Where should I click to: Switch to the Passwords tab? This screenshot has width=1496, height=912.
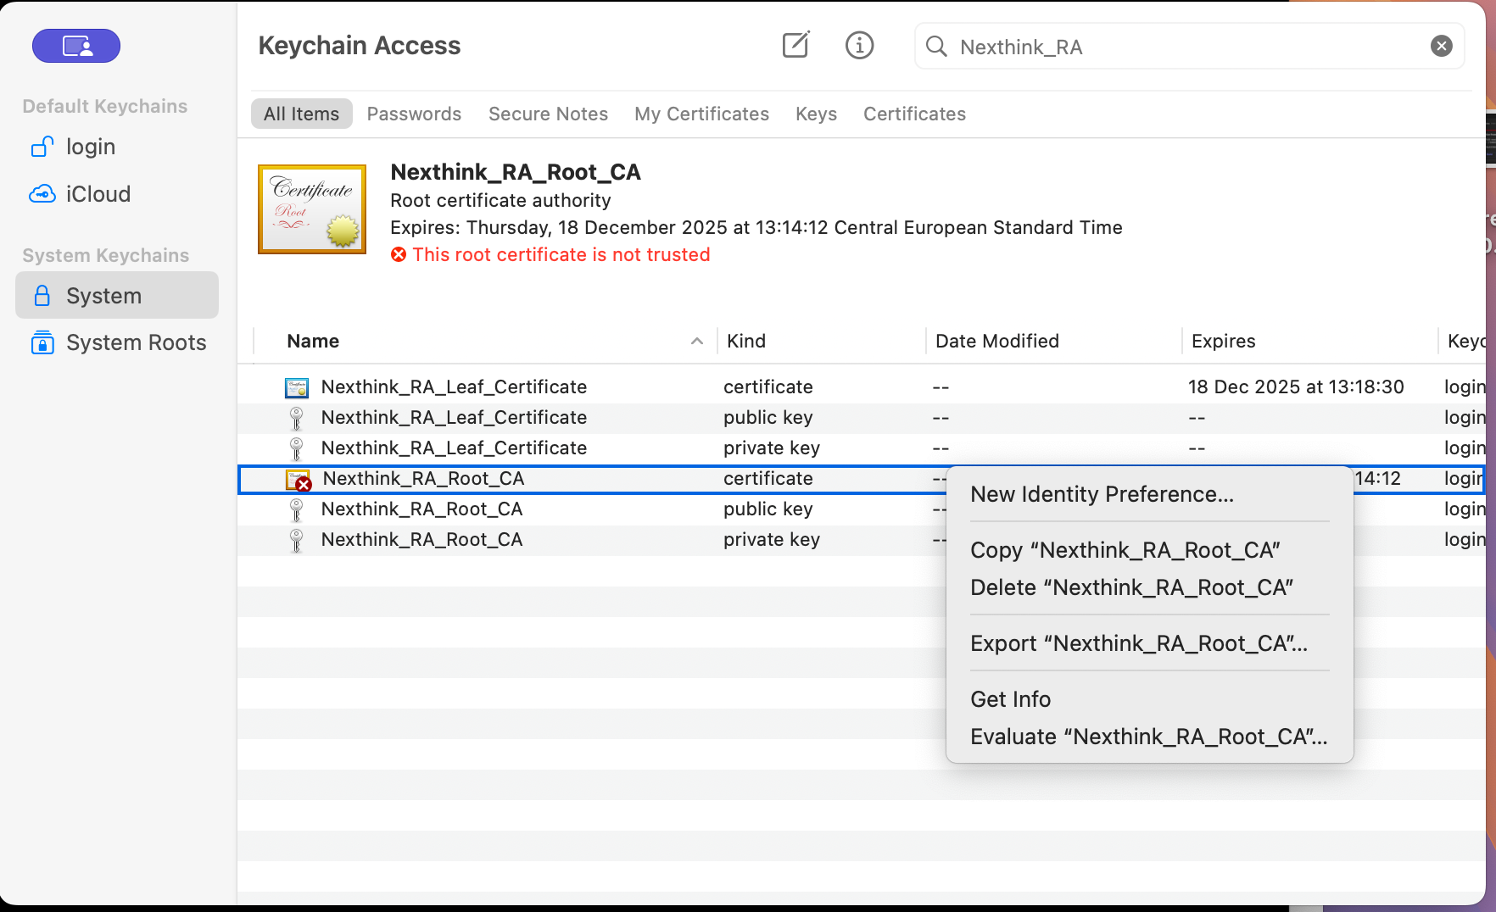point(414,114)
